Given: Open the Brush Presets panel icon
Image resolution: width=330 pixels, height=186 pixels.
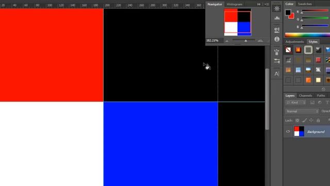Looking at the screenshot, I should (x=277, y=52).
